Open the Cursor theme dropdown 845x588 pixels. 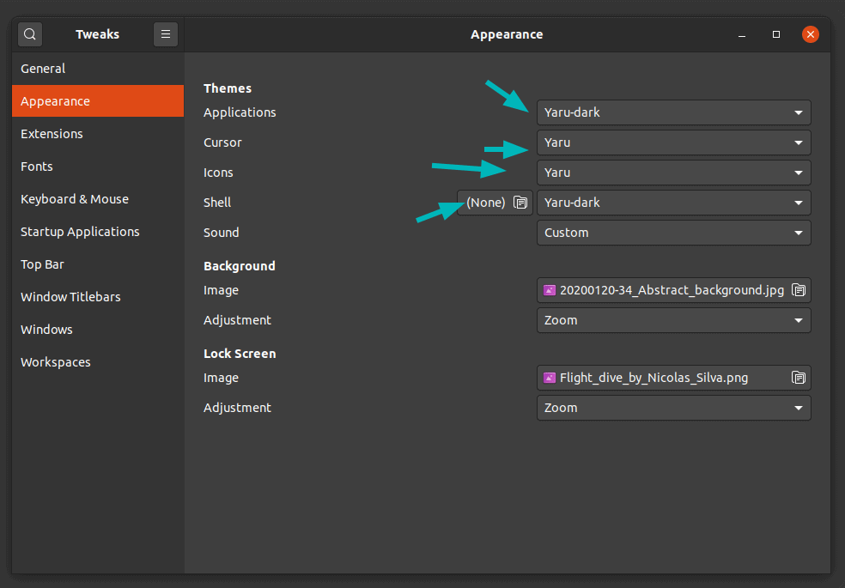(x=673, y=142)
